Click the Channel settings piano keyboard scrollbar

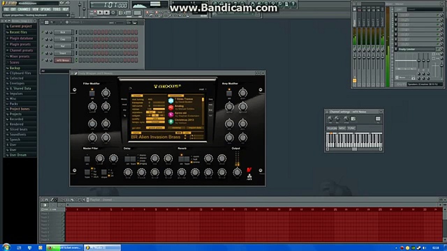[x=354, y=149]
